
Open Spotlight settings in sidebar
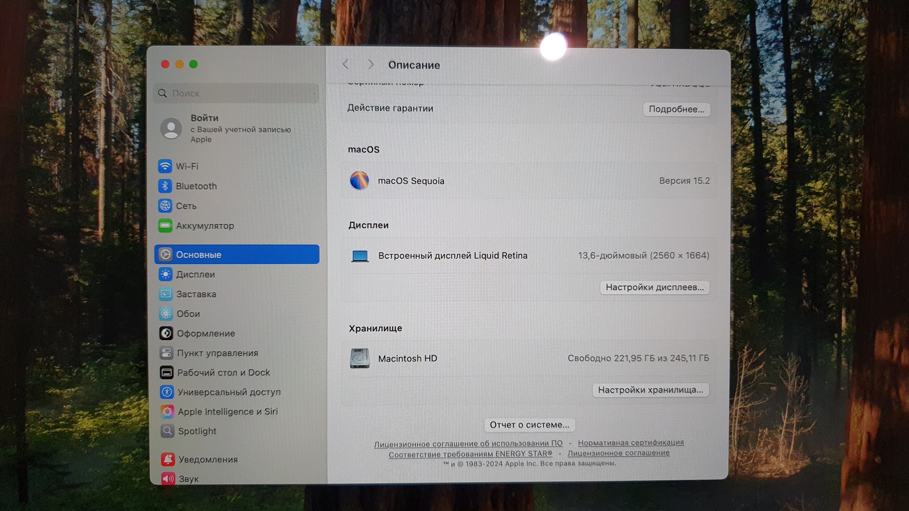[x=197, y=431]
